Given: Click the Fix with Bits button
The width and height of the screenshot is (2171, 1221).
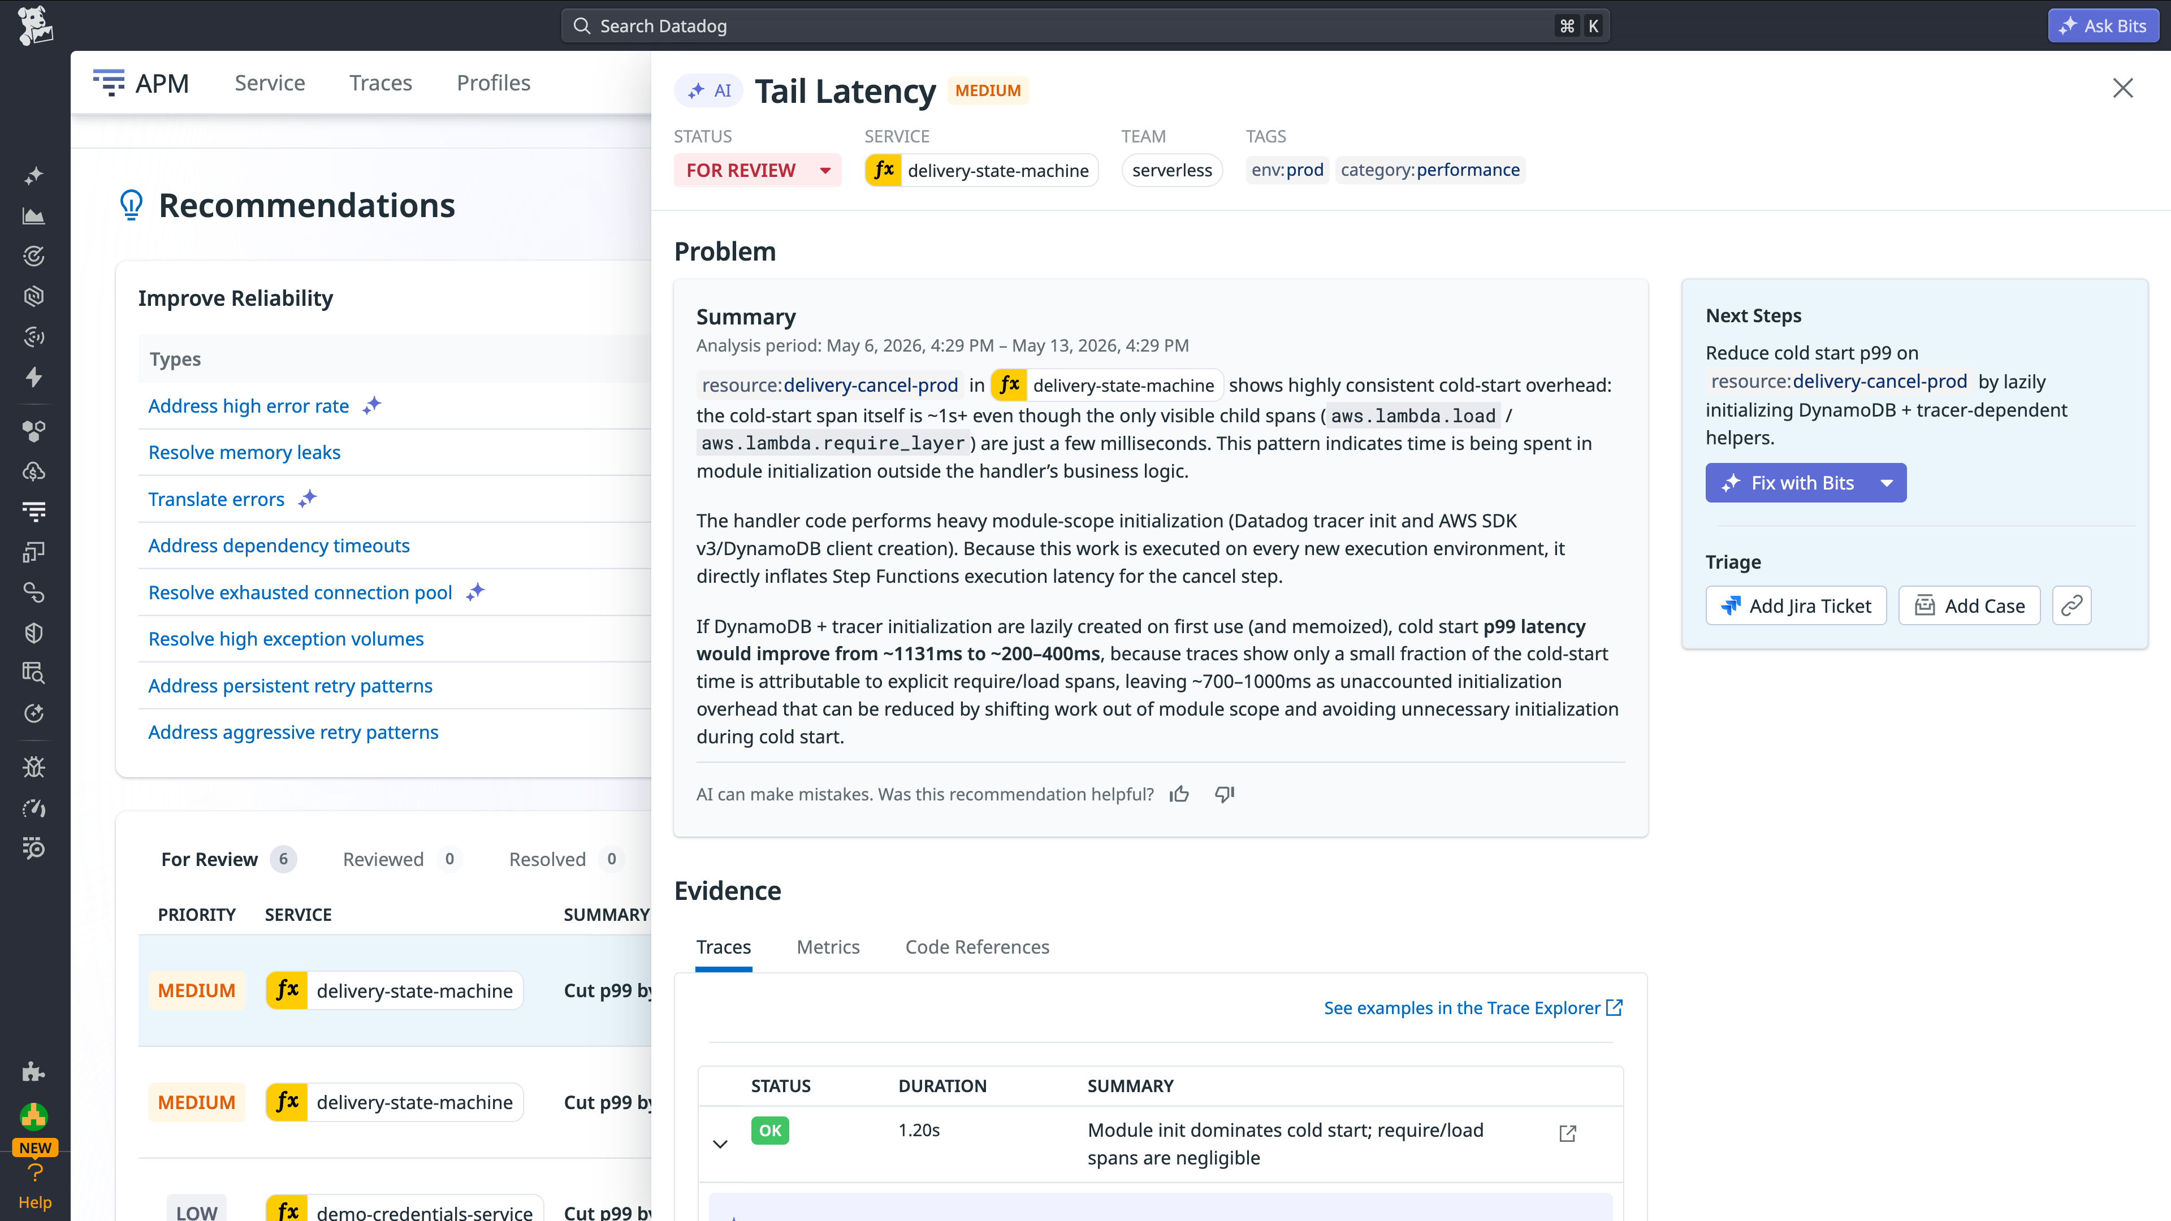Looking at the screenshot, I should 1788,483.
